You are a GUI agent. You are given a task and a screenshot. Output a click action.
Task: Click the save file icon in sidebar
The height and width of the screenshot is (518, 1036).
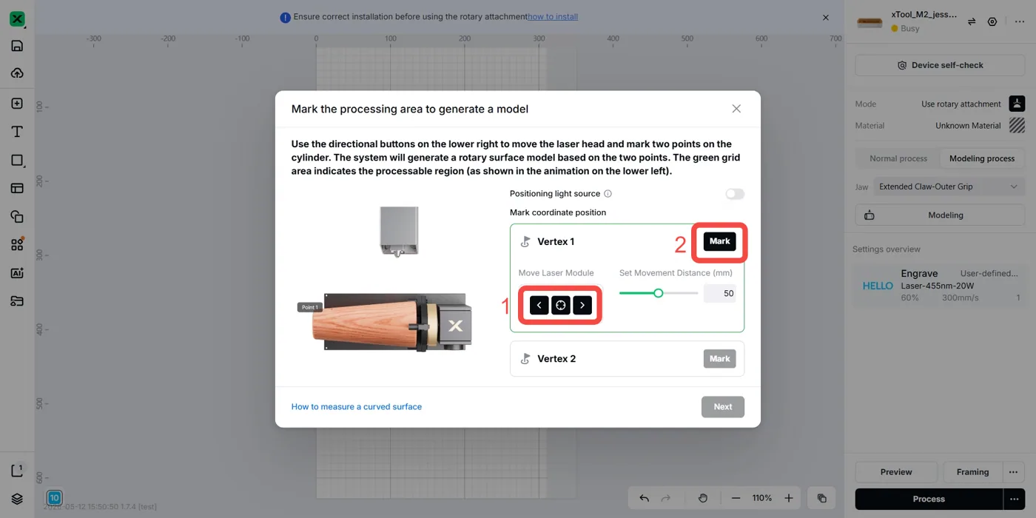pos(17,46)
